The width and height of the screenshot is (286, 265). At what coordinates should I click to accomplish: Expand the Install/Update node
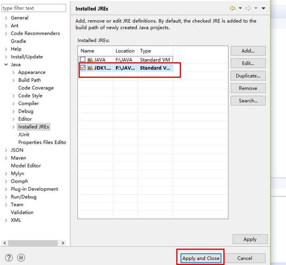tap(6, 57)
